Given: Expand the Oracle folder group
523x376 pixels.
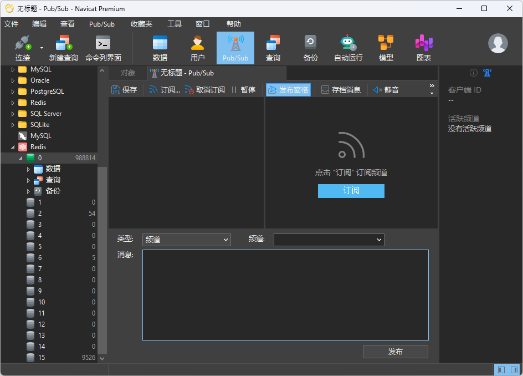Looking at the screenshot, I should pos(13,80).
